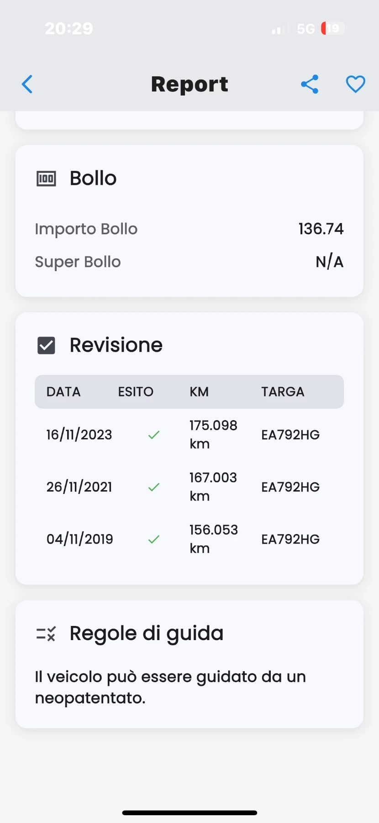
Task: Tap the Super Bollo N/A value
Action: coord(329,262)
